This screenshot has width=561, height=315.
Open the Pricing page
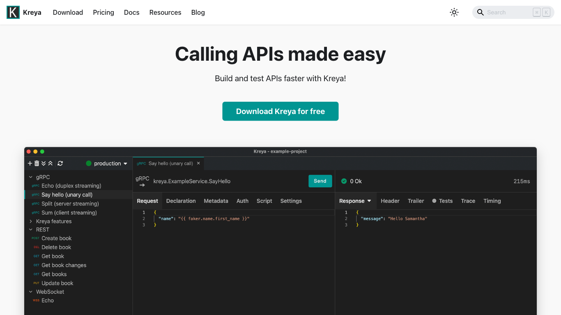(103, 12)
